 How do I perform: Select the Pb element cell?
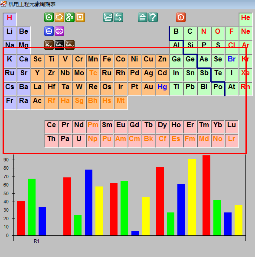[190, 89]
